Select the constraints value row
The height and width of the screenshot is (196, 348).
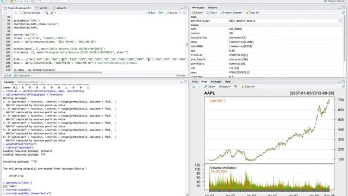(266, 38)
